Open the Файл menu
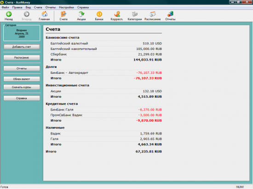Screen dimensions: 253x189 (5, 7)
